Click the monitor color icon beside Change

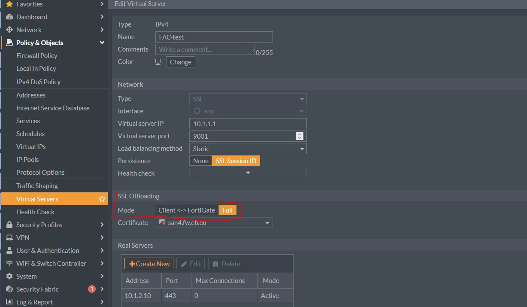pyautogui.click(x=158, y=62)
